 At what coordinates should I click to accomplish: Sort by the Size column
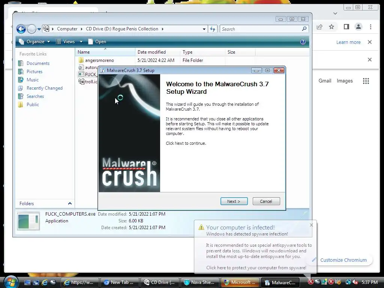click(240, 52)
